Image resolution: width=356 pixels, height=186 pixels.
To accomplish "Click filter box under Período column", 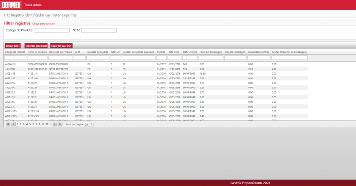I will (x=161, y=58).
